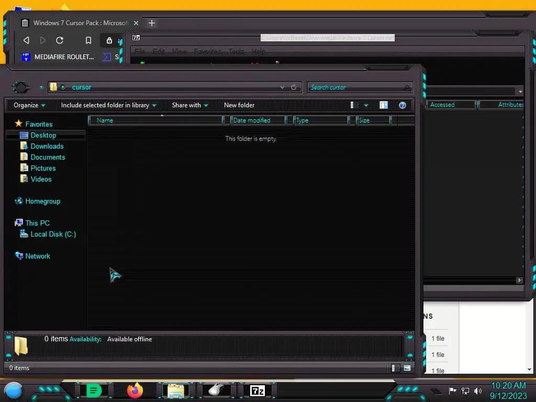Click the taskbar clock 10:20 AM
Image resolution: width=536 pixels, height=402 pixels.
508,386
